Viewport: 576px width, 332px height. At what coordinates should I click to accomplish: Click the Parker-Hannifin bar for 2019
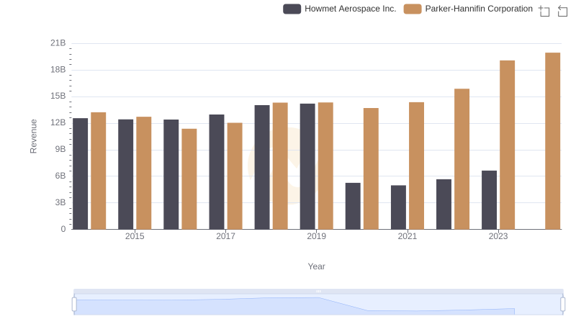coord(325,166)
